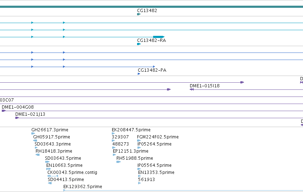Select the SD03643.3prime EST label

53,144
